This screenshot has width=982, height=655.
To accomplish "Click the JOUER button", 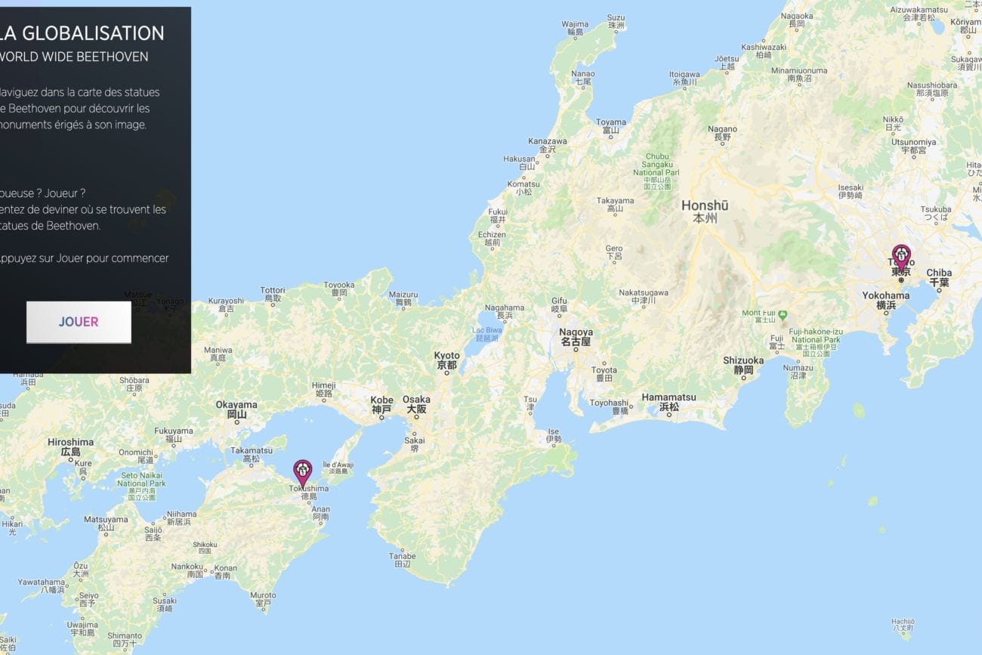I will [x=79, y=322].
